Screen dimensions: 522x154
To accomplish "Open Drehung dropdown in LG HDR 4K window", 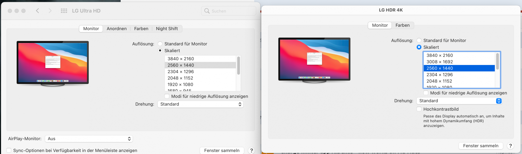I will point(459,101).
